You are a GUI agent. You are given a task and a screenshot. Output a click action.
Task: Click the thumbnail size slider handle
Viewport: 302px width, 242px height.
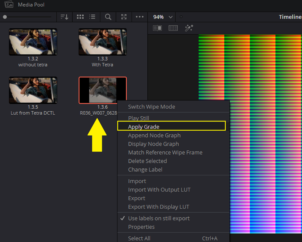pyautogui.click(x=5, y=17)
